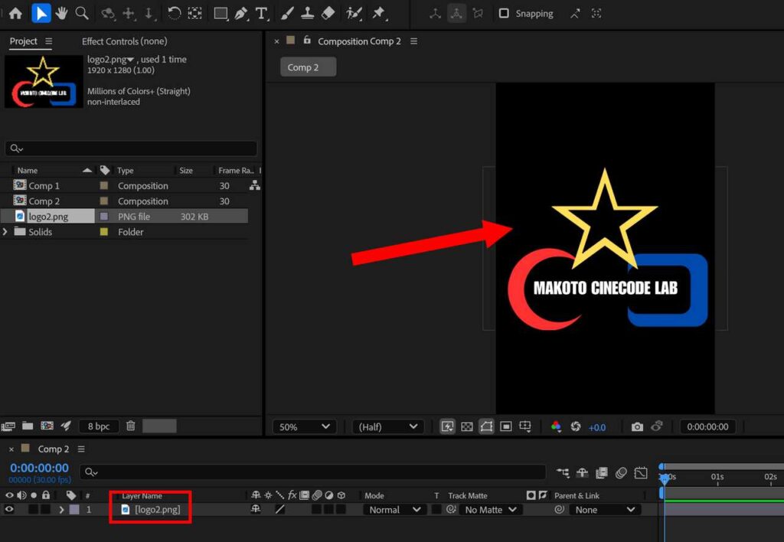Image resolution: width=784 pixels, height=542 pixels.
Task: Click the 8 bpc color depth button
Action: 99,426
